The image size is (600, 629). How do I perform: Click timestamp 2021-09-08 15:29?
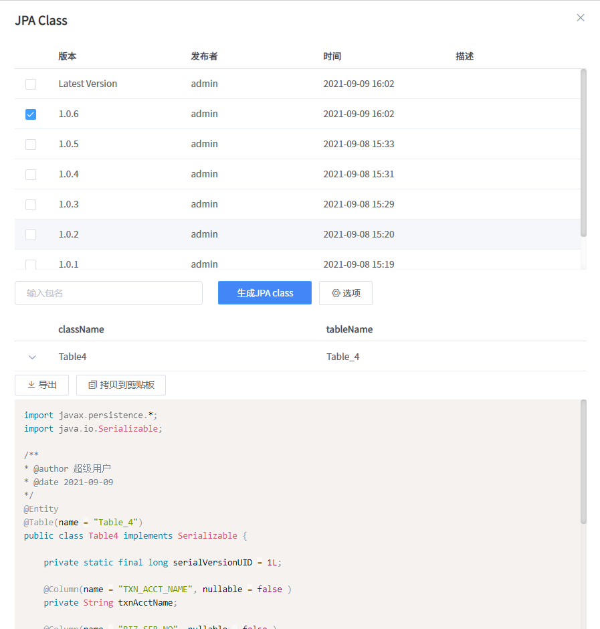point(359,204)
